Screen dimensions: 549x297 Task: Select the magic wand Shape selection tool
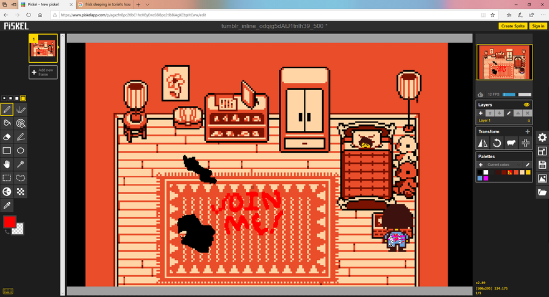point(21,164)
